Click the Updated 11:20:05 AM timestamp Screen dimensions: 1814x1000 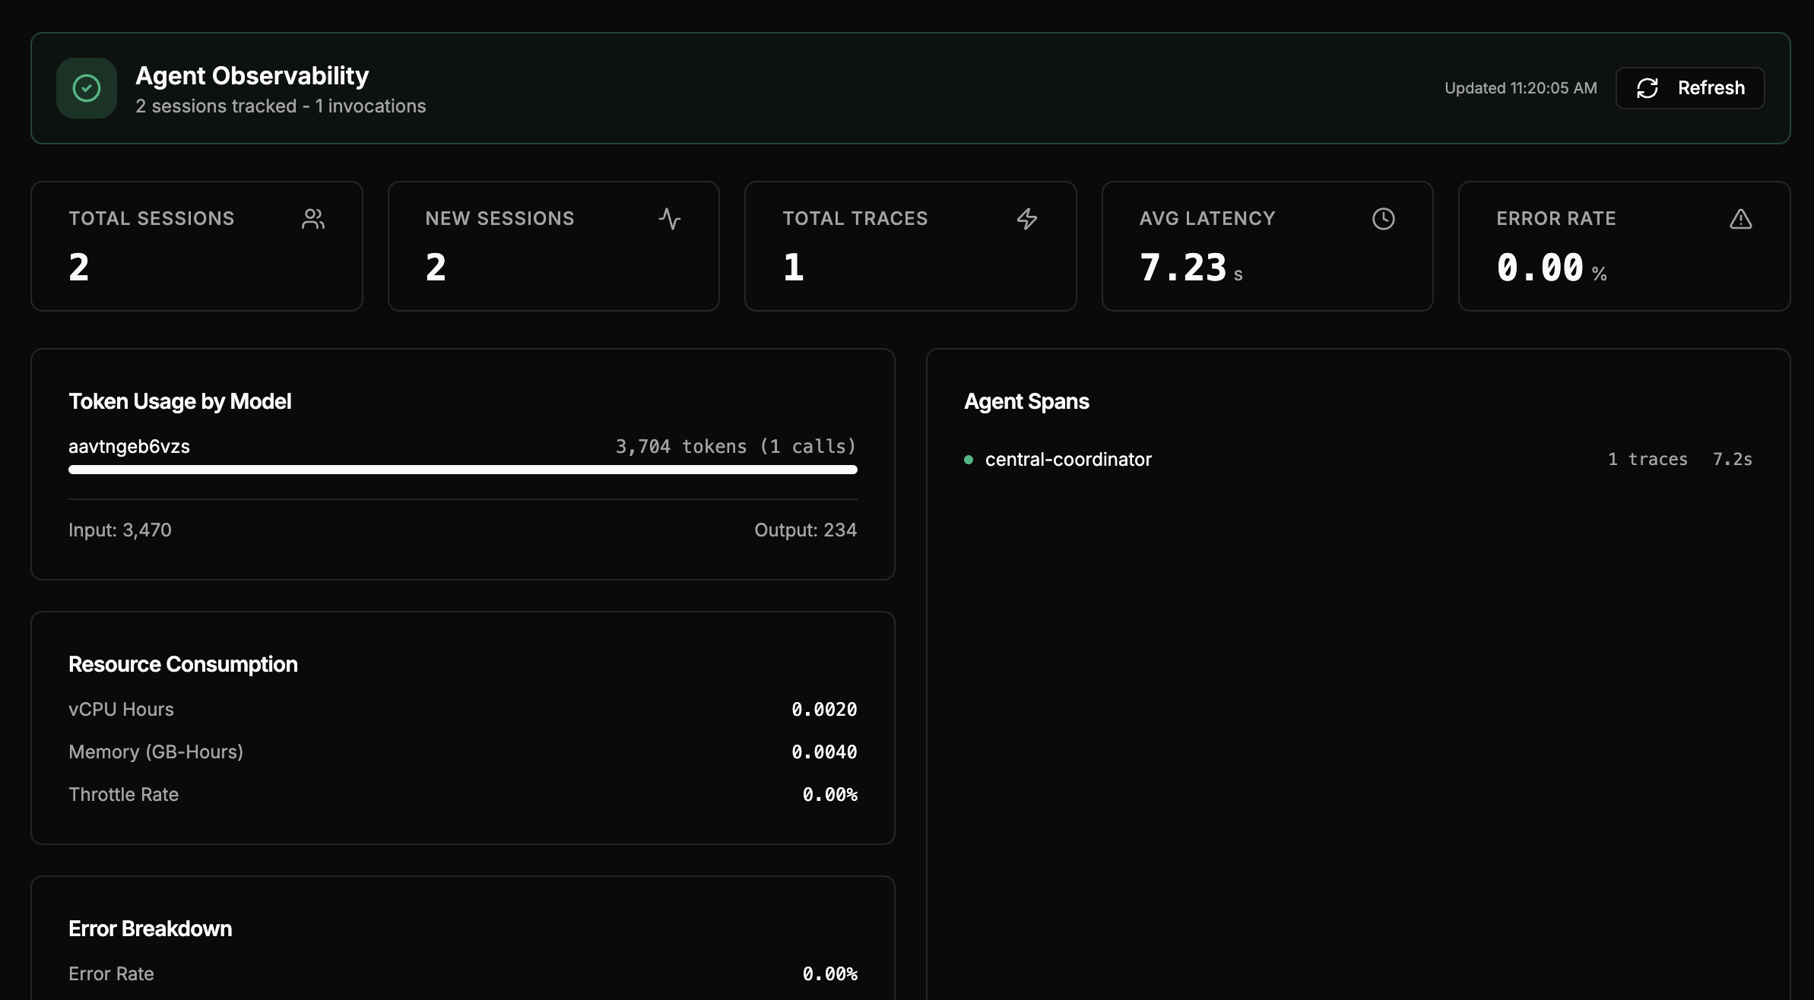(1520, 88)
